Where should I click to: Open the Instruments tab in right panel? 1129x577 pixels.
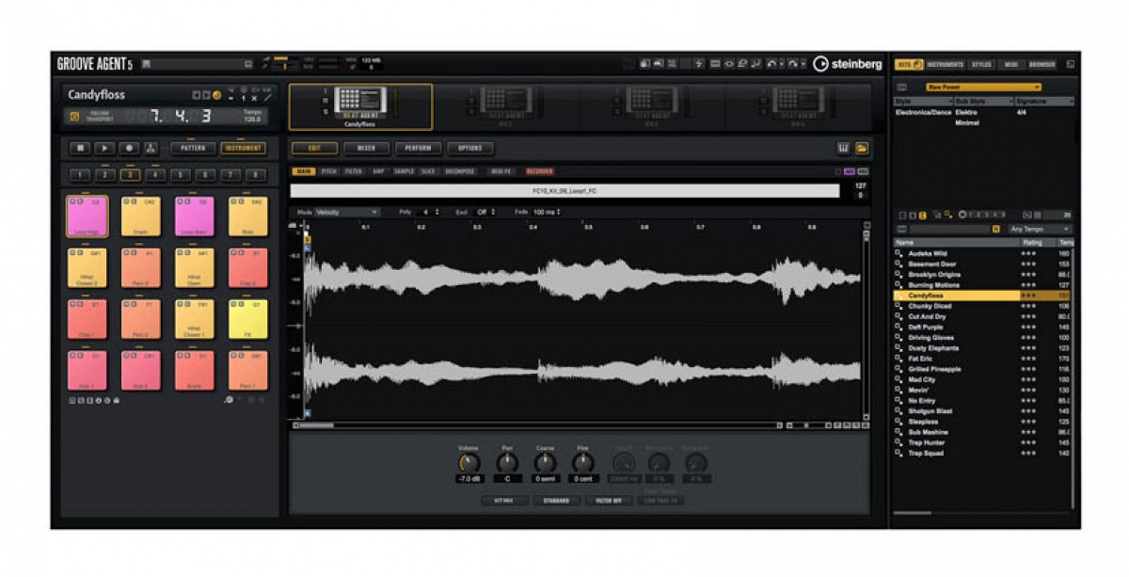(x=946, y=65)
